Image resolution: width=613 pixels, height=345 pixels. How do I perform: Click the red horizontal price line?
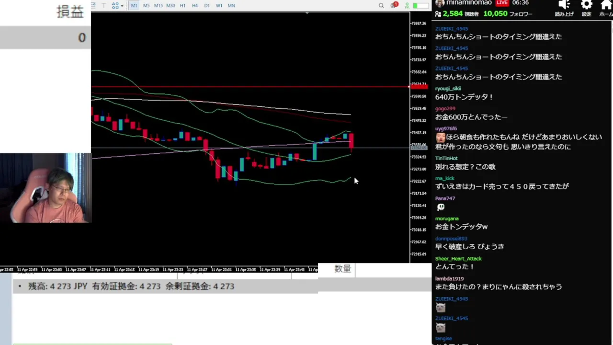(x=249, y=87)
